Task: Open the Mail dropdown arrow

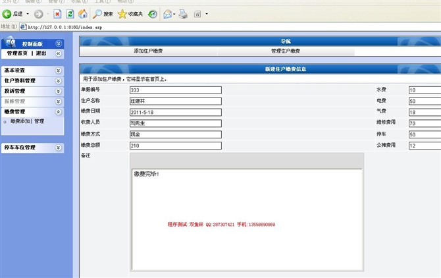Action: (174, 14)
